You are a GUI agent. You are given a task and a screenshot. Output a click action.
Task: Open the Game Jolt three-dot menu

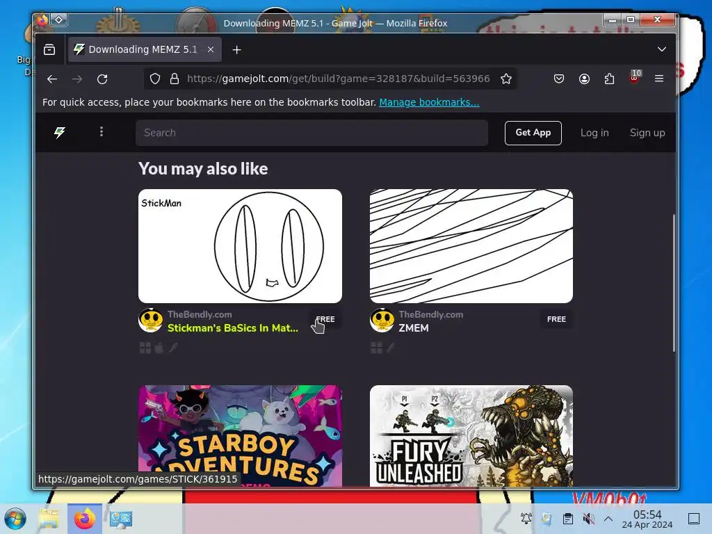102,131
